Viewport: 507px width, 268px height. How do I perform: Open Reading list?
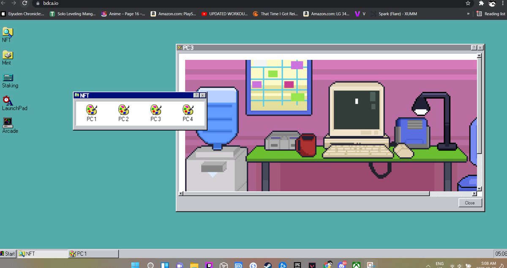click(x=491, y=13)
